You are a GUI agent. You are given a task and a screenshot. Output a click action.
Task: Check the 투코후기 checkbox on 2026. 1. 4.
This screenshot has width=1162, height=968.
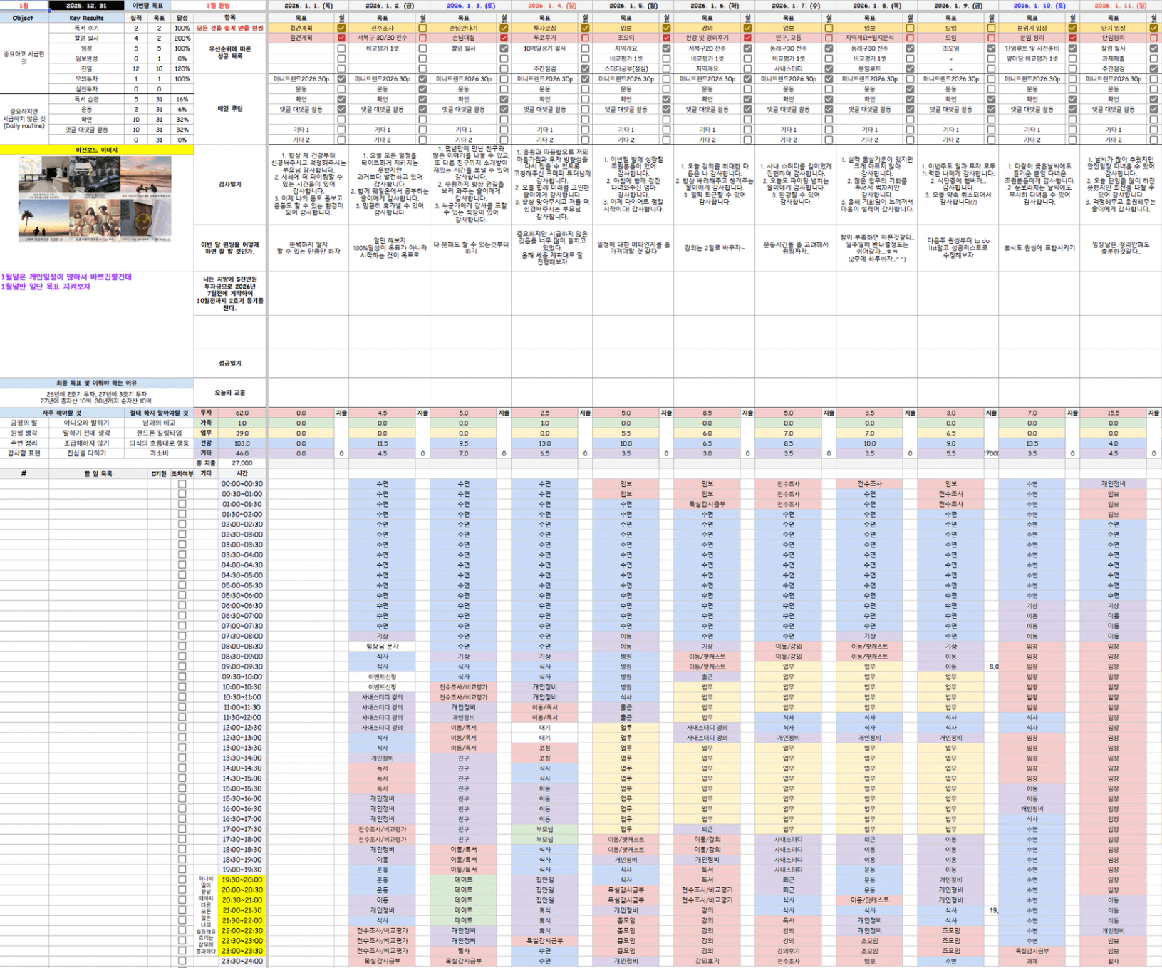point(585,38)
